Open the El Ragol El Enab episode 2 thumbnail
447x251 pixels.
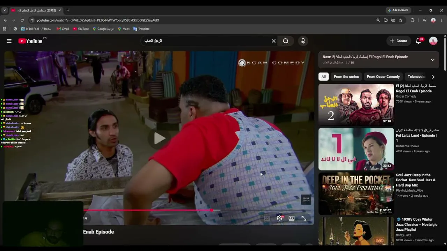click(x=356, y=105)
